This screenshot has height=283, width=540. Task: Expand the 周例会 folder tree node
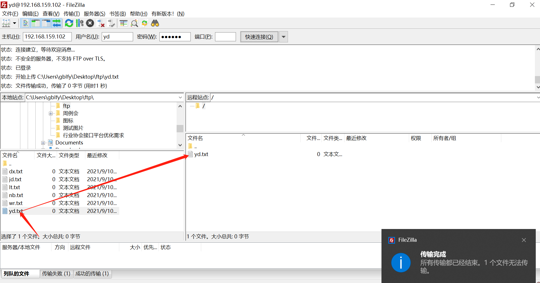51,113
